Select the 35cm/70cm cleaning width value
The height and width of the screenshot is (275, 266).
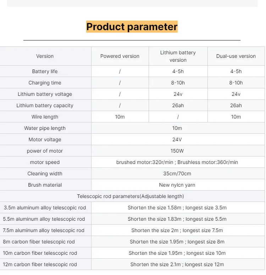tap(177, 174)
